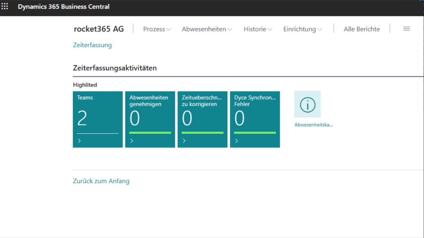Image resolution: width=424 pixels, height=238 pixels.
Task: Open the Teams tile showing 2
Action: point(98,120)
